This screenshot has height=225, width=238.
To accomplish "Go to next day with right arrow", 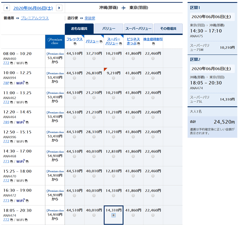I will pos(59,8).
